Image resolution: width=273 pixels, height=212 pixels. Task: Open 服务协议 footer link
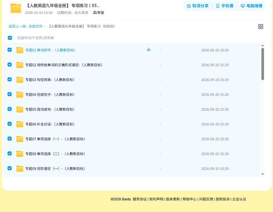140,199
